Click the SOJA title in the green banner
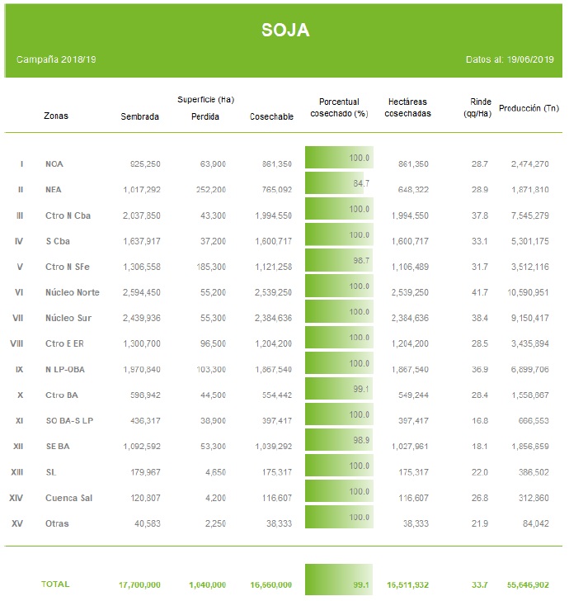Screen dimensions: 569x601 point(284,31)
